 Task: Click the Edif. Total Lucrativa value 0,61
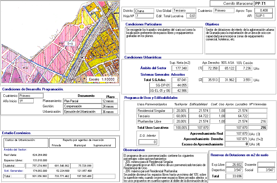click(x=192, y=16)
